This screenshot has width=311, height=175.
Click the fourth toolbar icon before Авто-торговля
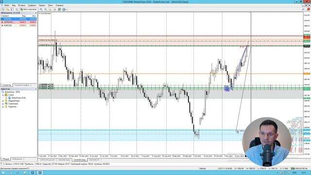(17, 9)
